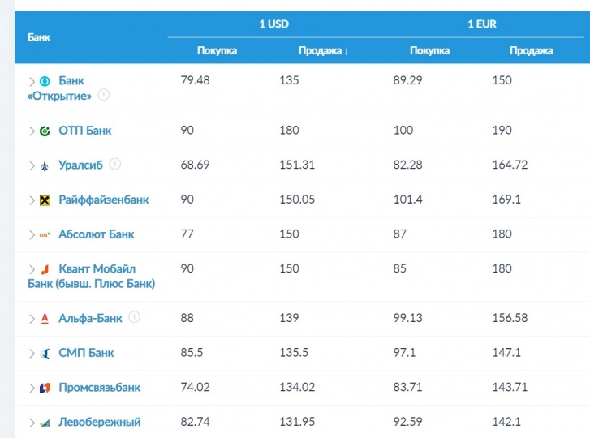
Task: Click the SMP Bank logo icon
Action: pos(45,354)
